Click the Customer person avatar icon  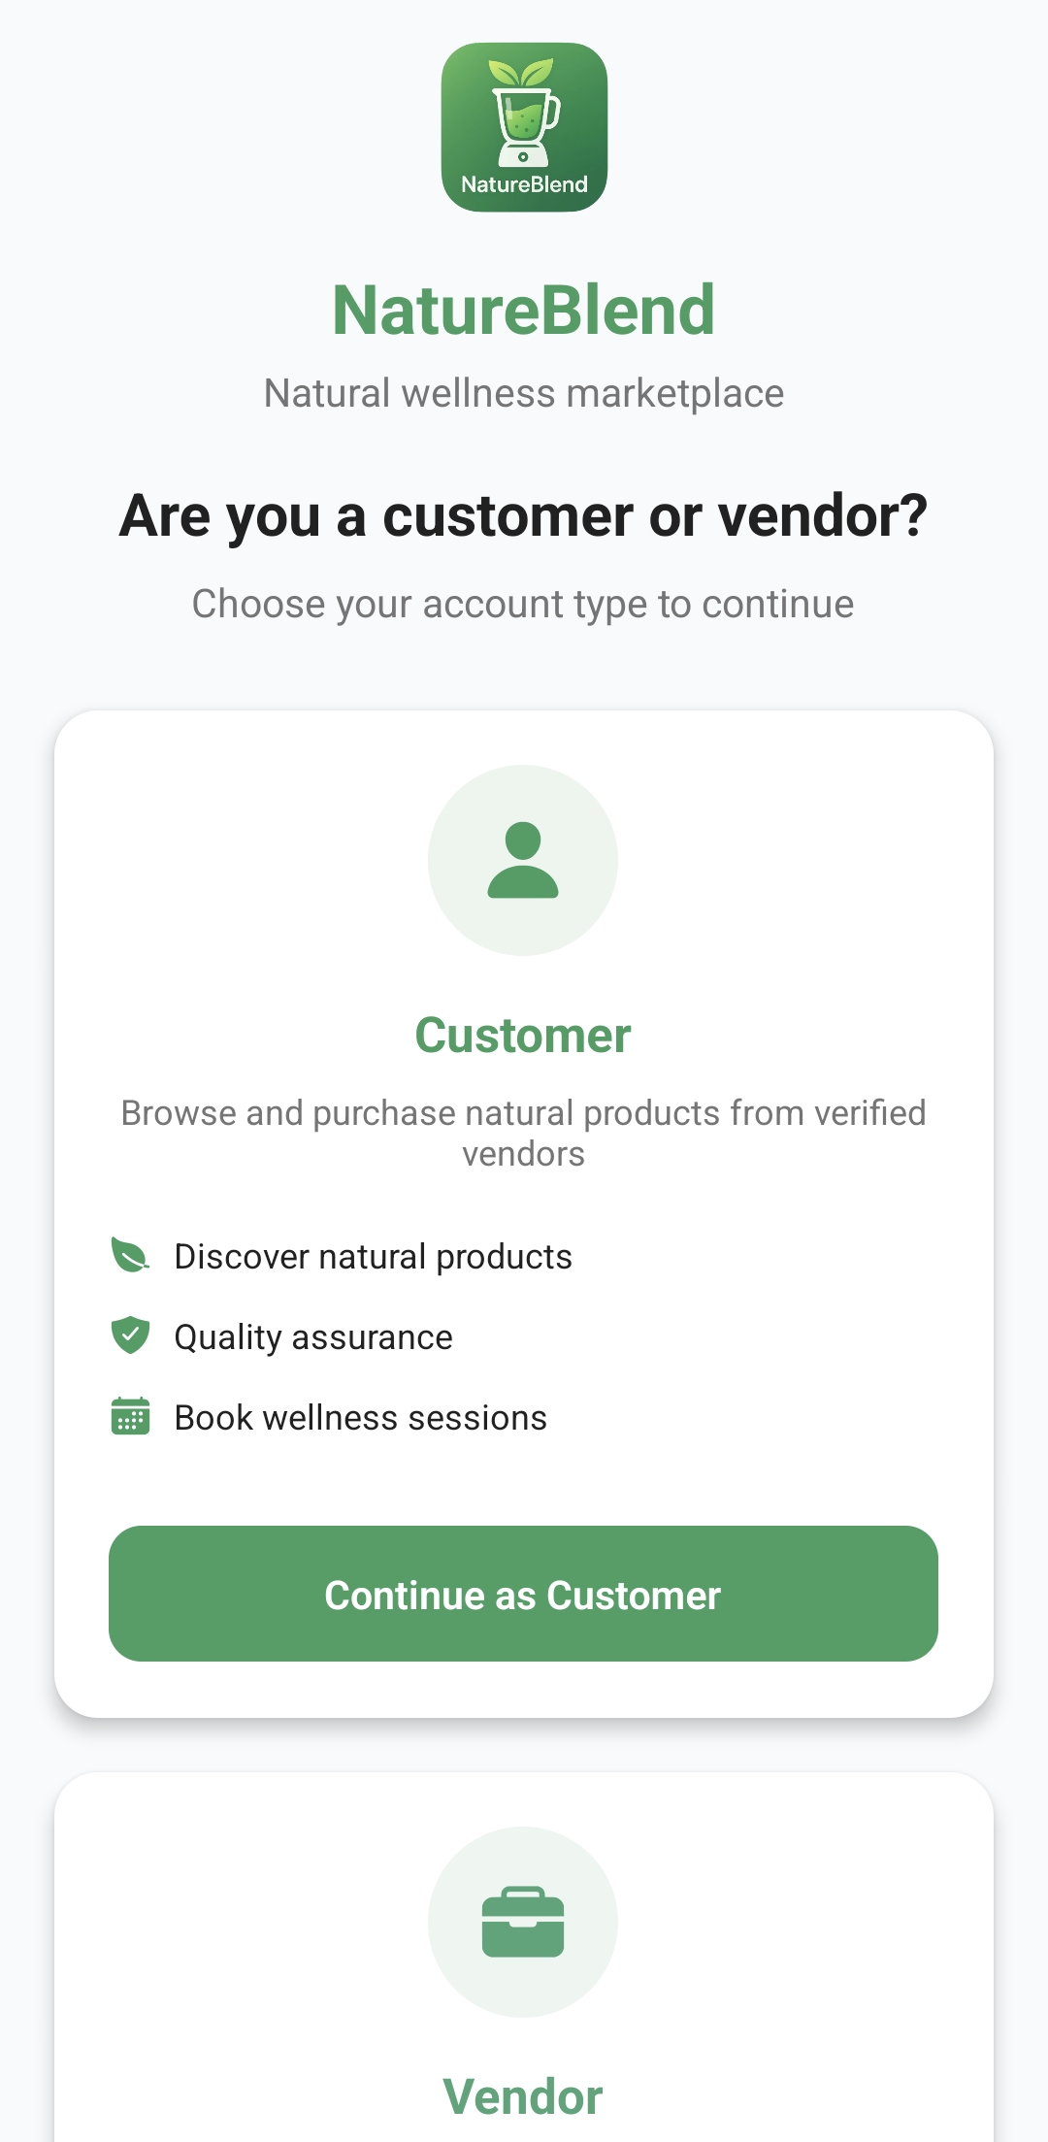coord(523,860)
